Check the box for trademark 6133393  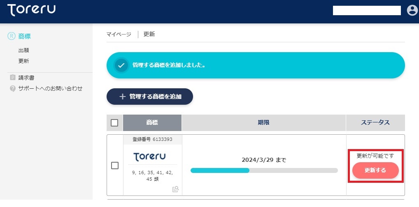[115, 166]
